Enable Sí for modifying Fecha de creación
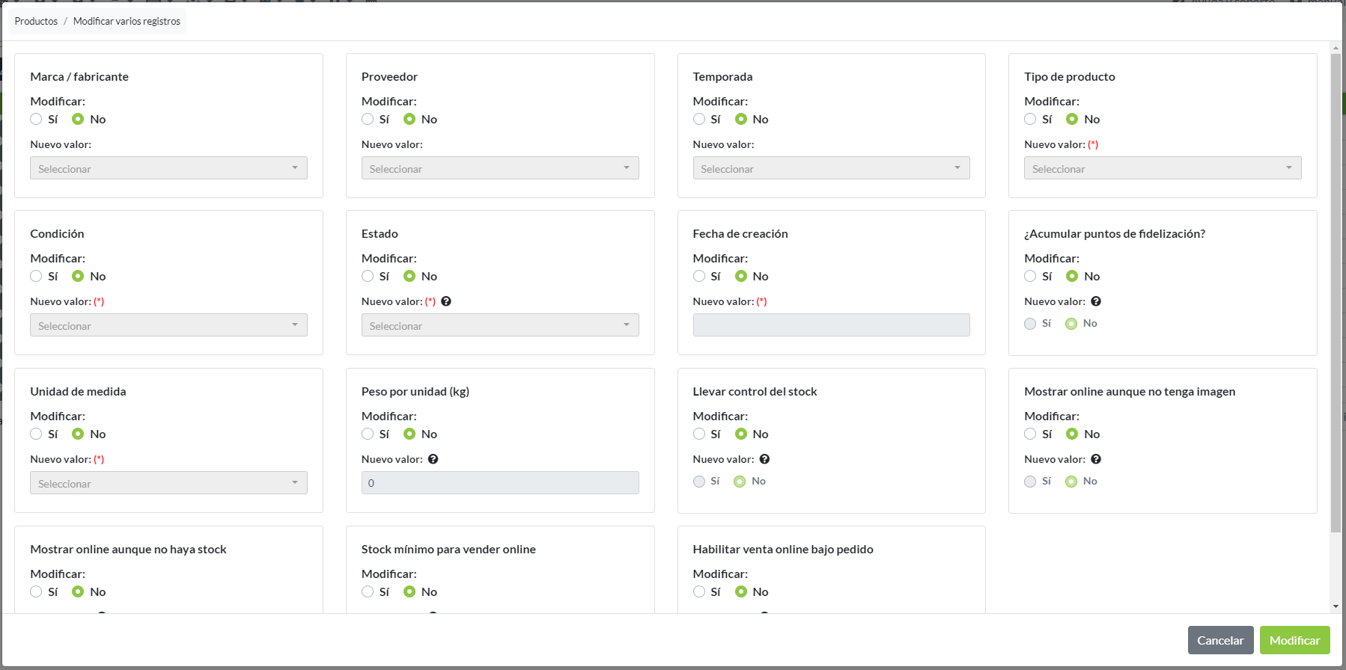Viewport: 1346px width, 670px height. [x=699, y=276]
